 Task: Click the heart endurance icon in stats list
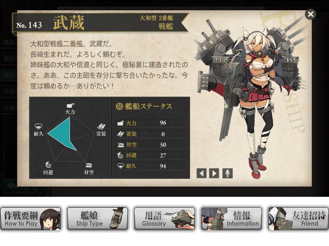point(120,166)
